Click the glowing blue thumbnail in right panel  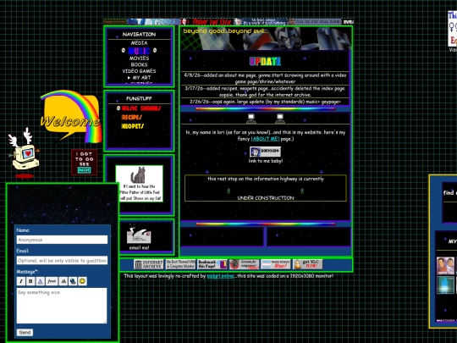click(445, 285)
